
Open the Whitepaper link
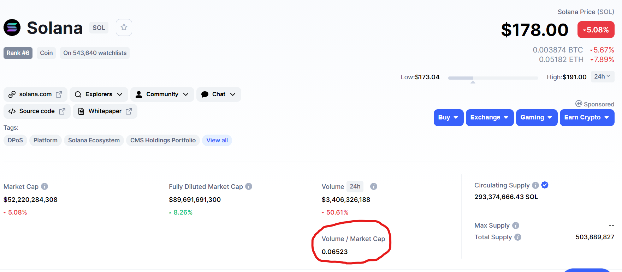click(105, 111)
